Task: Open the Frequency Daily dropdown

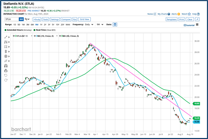Action: (89, 24)
